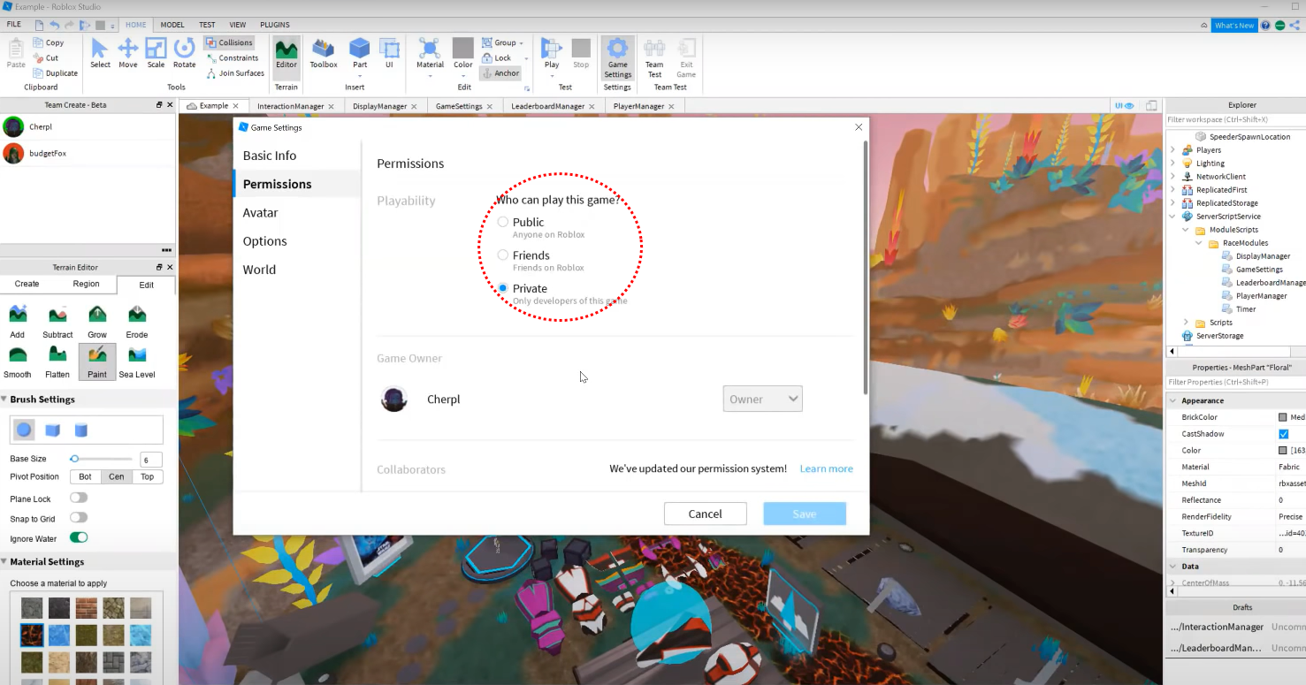Collapse Appearance section in Properties
Viewport: 1306px width, 685px height.
click(x=1173, y=401)
